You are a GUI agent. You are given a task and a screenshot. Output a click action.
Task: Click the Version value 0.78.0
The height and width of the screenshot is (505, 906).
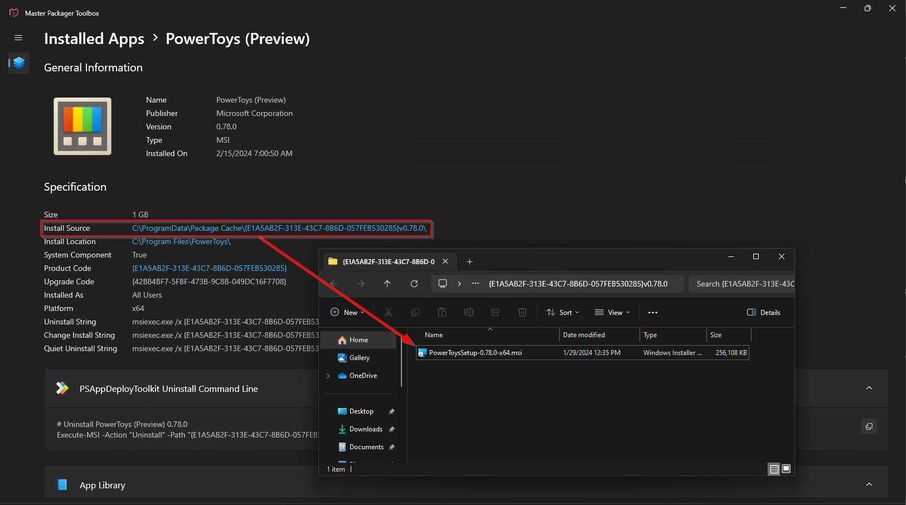click(226, 127)
